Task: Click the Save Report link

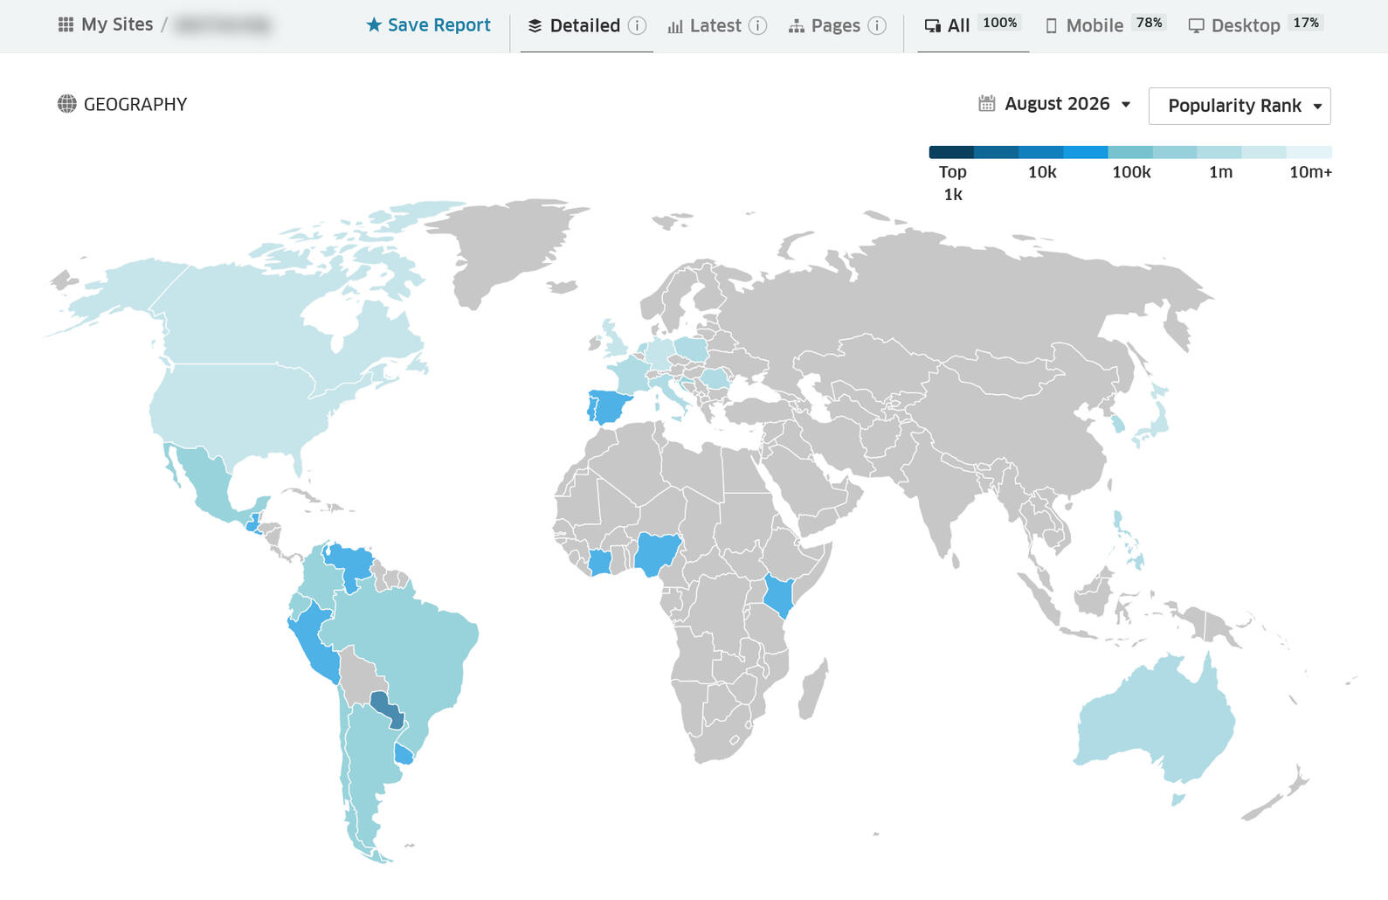Action: pos(429,24)
